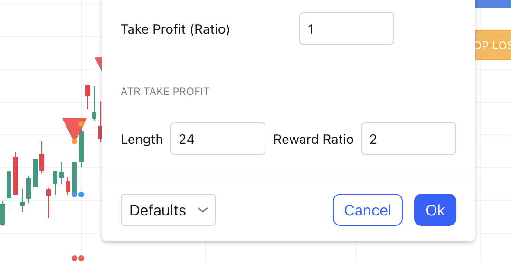511x262 pixels.
Task: Click the Length field showing 24
Action: [x=218, y=139]
